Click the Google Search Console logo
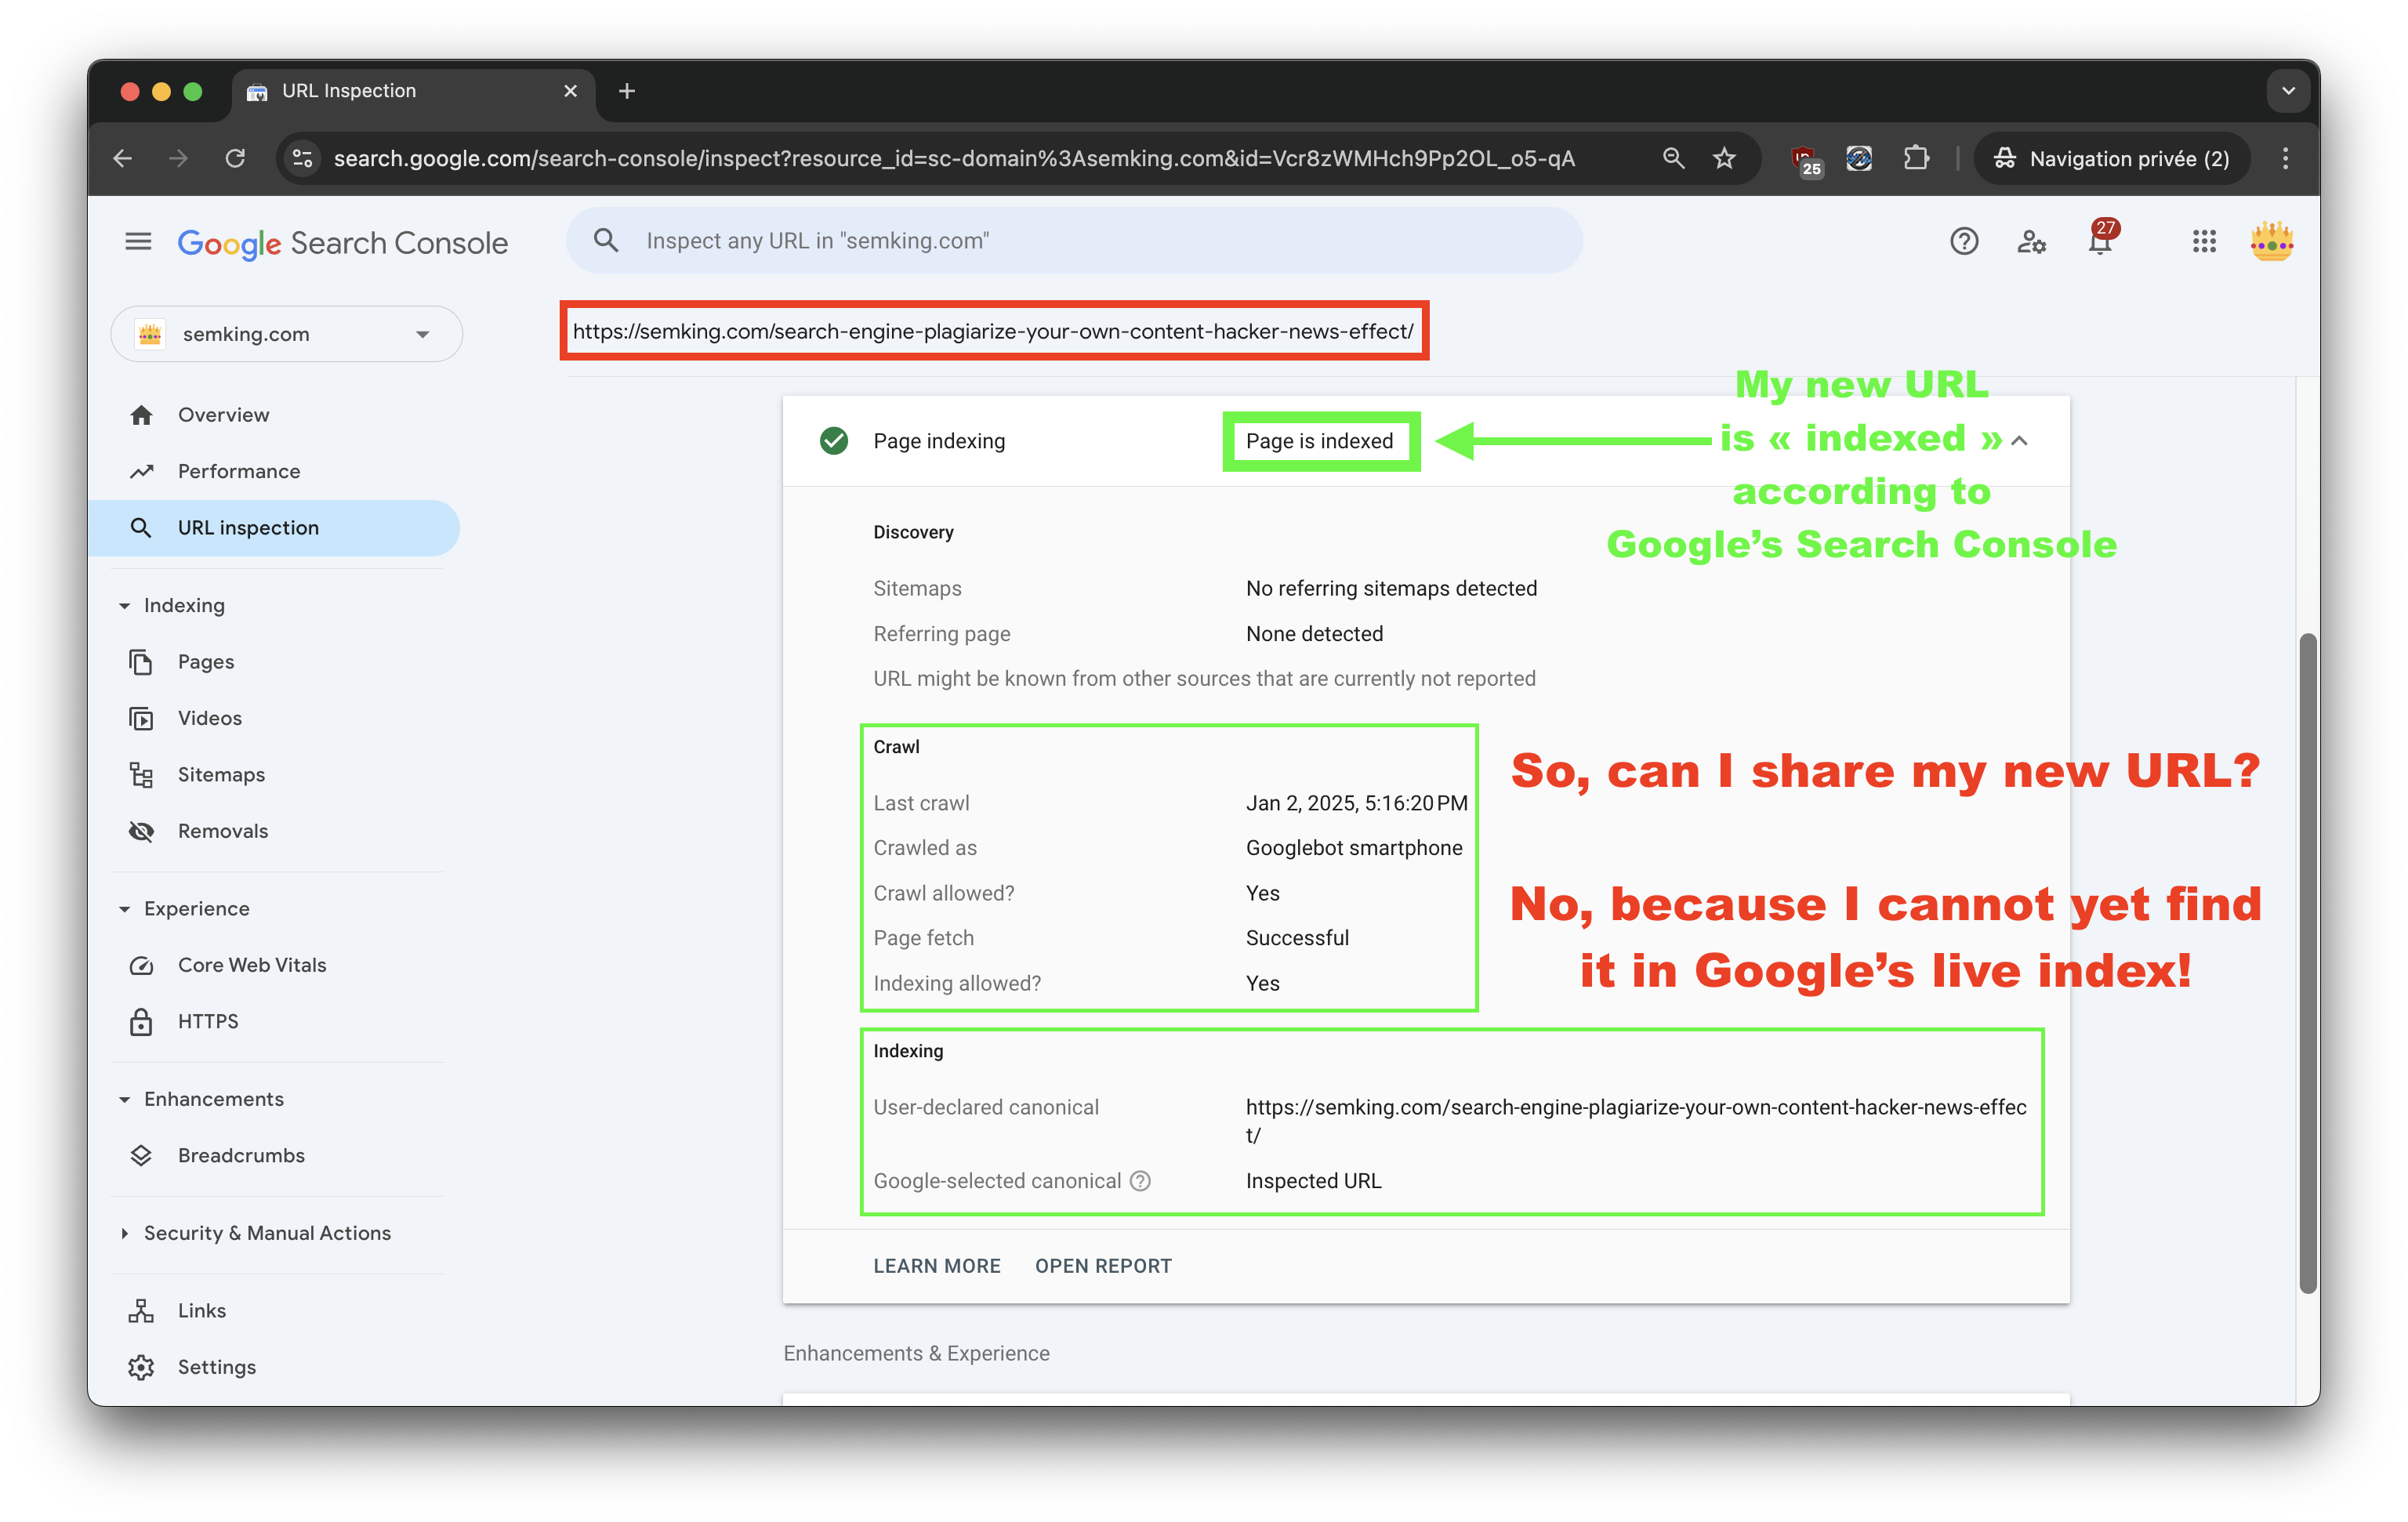Image resolution: width=2408 pixels, height=1522 pixels. 343,243
